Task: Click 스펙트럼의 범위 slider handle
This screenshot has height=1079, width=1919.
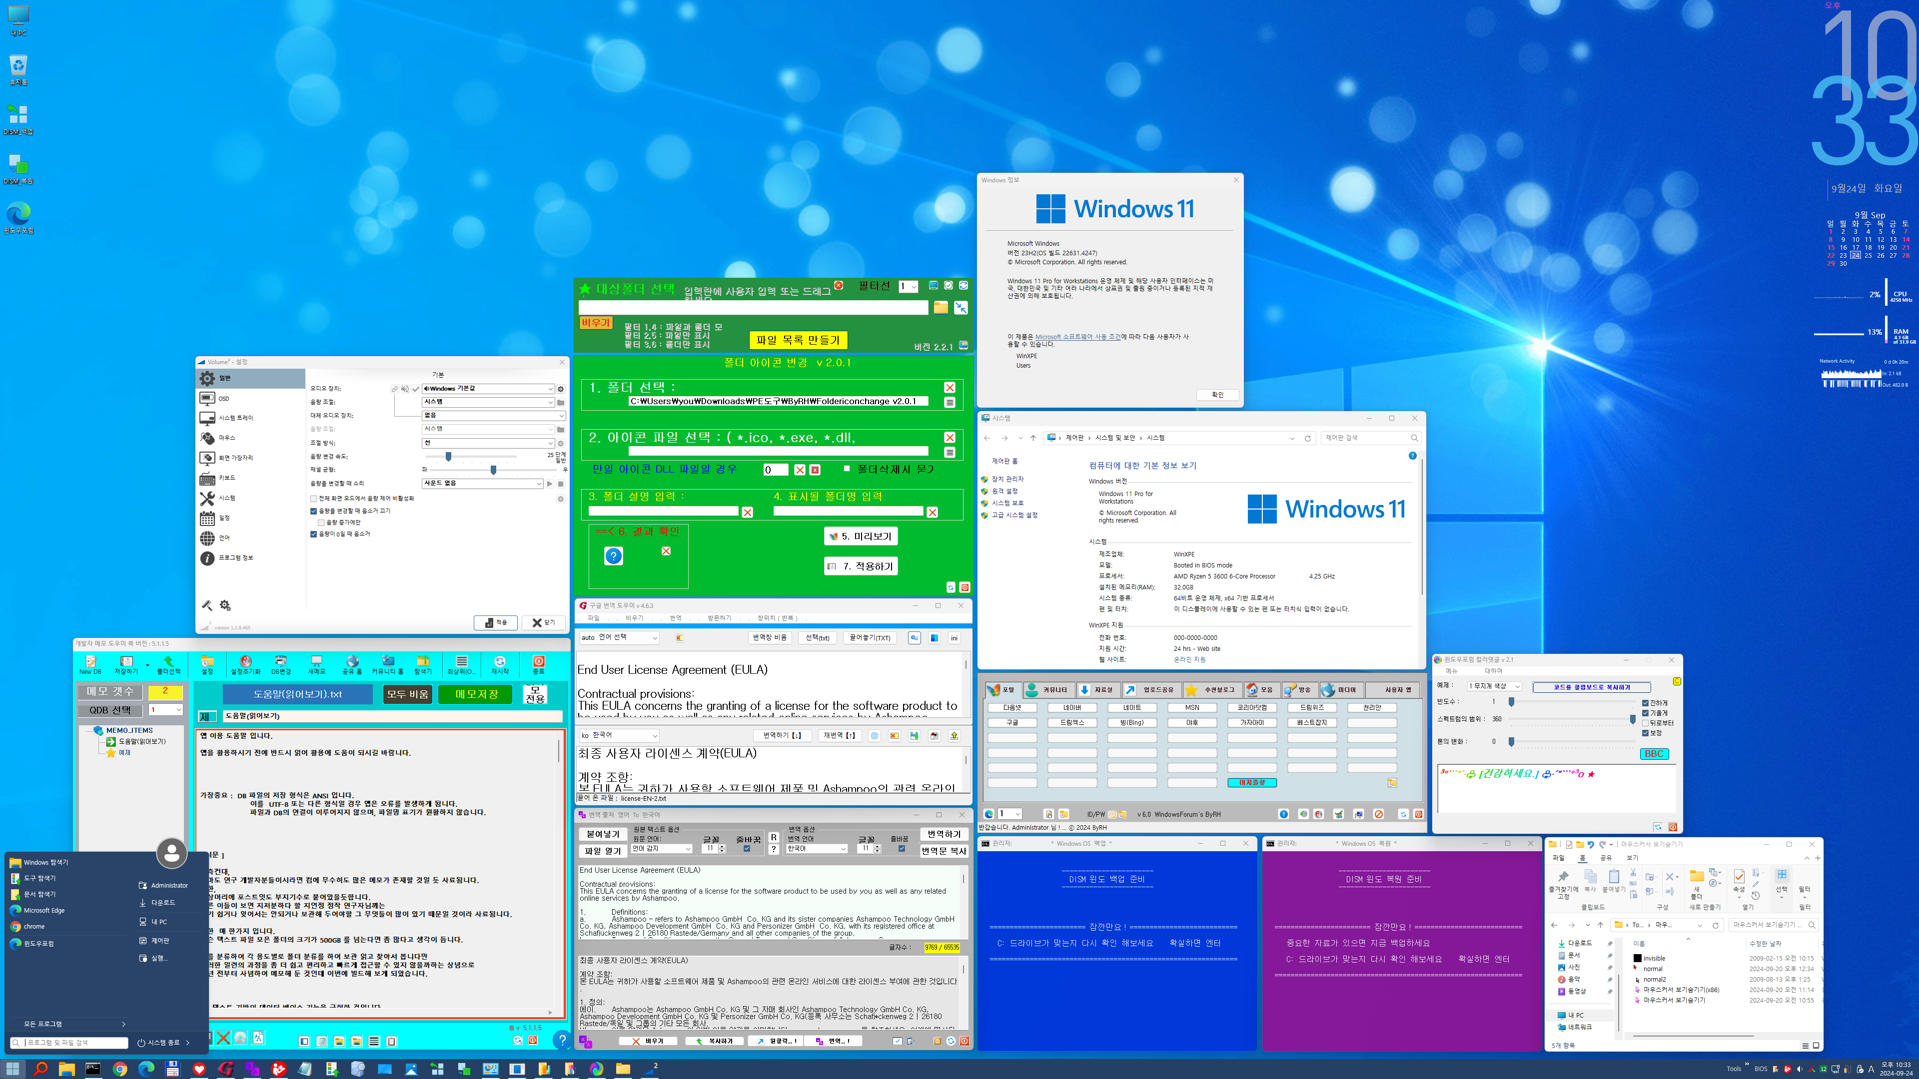Action: pos(1632,719)
